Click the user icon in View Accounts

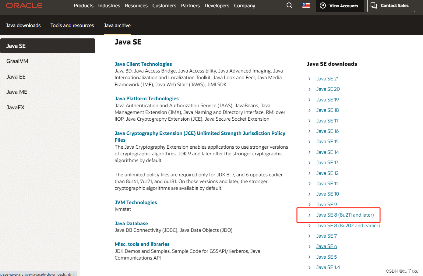323,5
